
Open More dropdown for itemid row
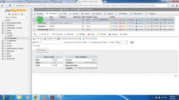171,20
